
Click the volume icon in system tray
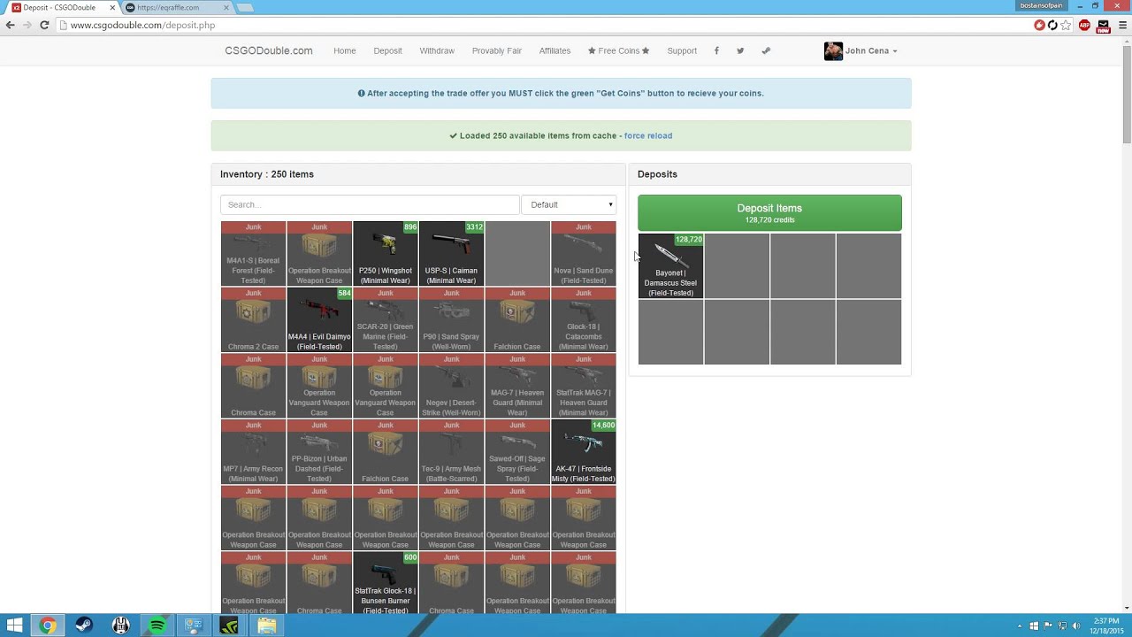coord(1076,625)
